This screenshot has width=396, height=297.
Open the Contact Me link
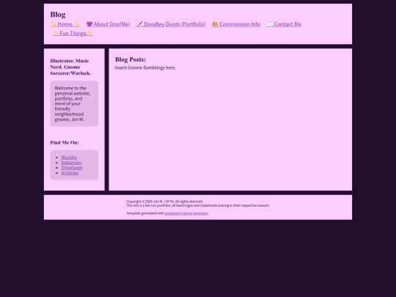pos(284,24)
